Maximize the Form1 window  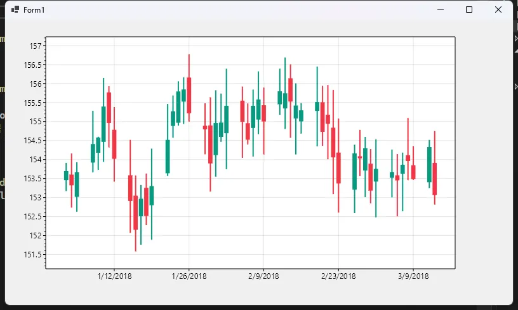(x=468, y=10)
